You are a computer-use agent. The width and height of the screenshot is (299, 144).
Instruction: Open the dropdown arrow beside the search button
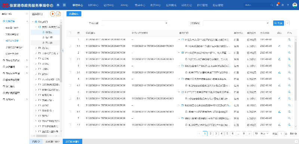(287, 23)
